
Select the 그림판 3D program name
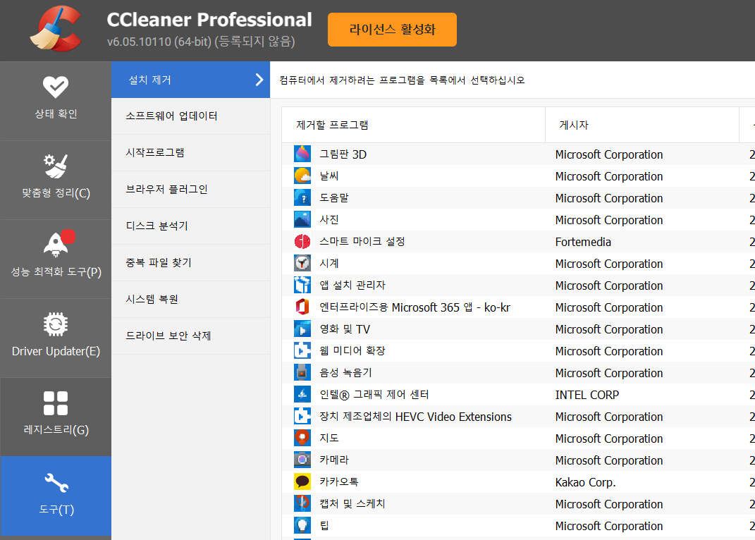(343, 154)
